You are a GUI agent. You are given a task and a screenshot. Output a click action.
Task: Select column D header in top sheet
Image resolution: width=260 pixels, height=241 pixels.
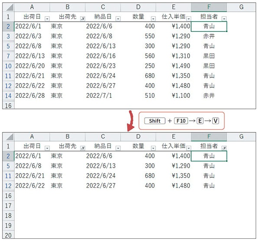138,7
